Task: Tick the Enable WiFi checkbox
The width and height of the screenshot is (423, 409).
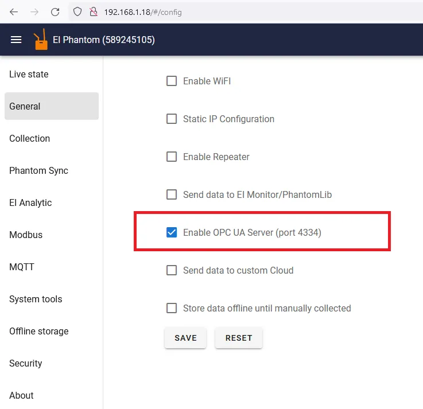Action: pyautogui.click(x=172, y=81)
